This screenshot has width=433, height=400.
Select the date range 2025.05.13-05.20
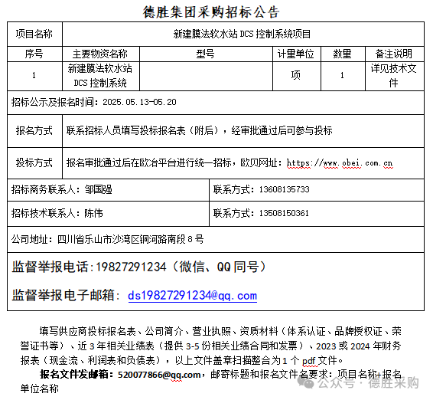click(139, 102)
